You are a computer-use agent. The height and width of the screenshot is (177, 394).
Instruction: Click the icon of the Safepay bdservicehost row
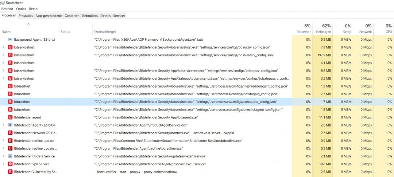(x=10, y=79)
